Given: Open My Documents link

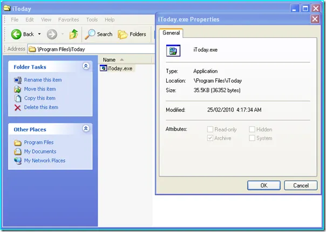Looking at the screenshot, I should 40,151.
